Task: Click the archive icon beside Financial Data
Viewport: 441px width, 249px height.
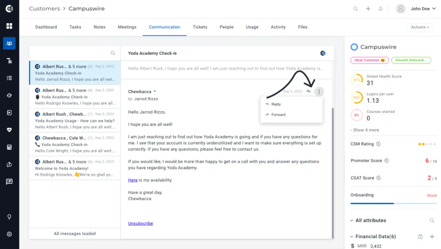Action: [x=420, y=237]
